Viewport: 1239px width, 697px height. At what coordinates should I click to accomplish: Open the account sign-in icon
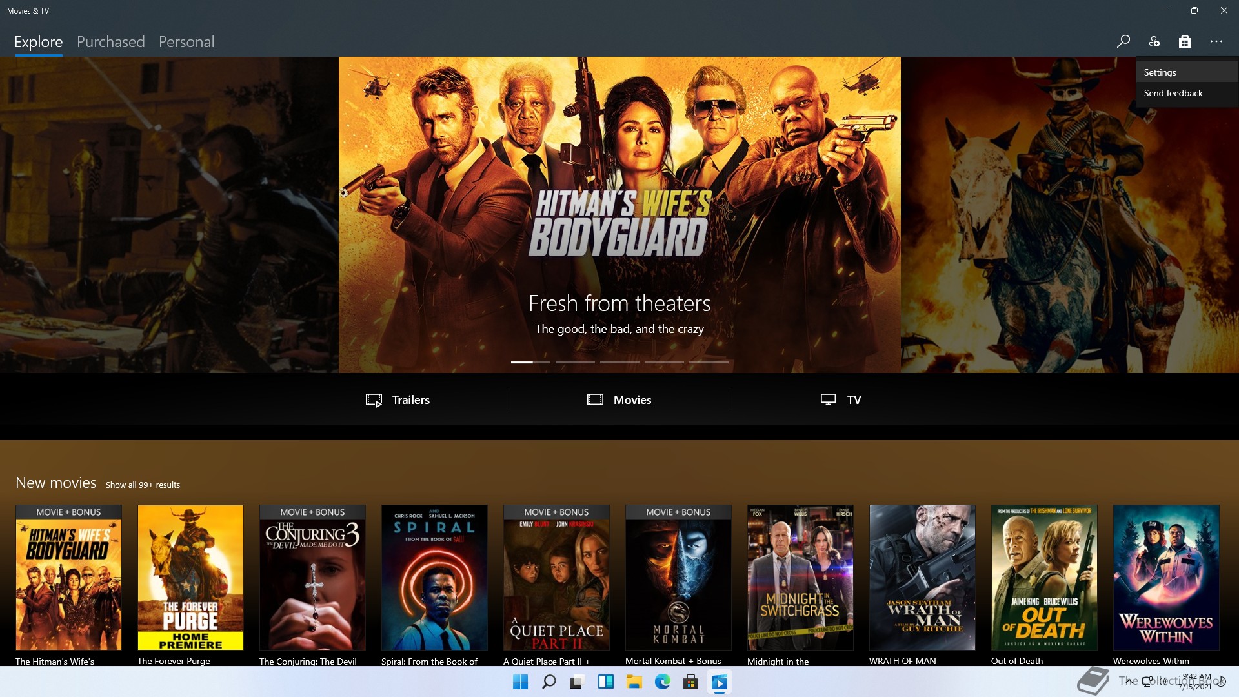click(x=1154, y=41)
